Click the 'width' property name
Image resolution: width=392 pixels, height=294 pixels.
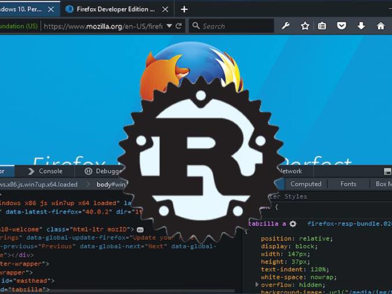tap(270, 254)
